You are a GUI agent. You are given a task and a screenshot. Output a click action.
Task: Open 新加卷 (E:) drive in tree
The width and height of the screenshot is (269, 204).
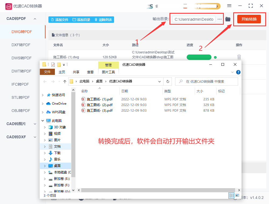pos(62,179)
